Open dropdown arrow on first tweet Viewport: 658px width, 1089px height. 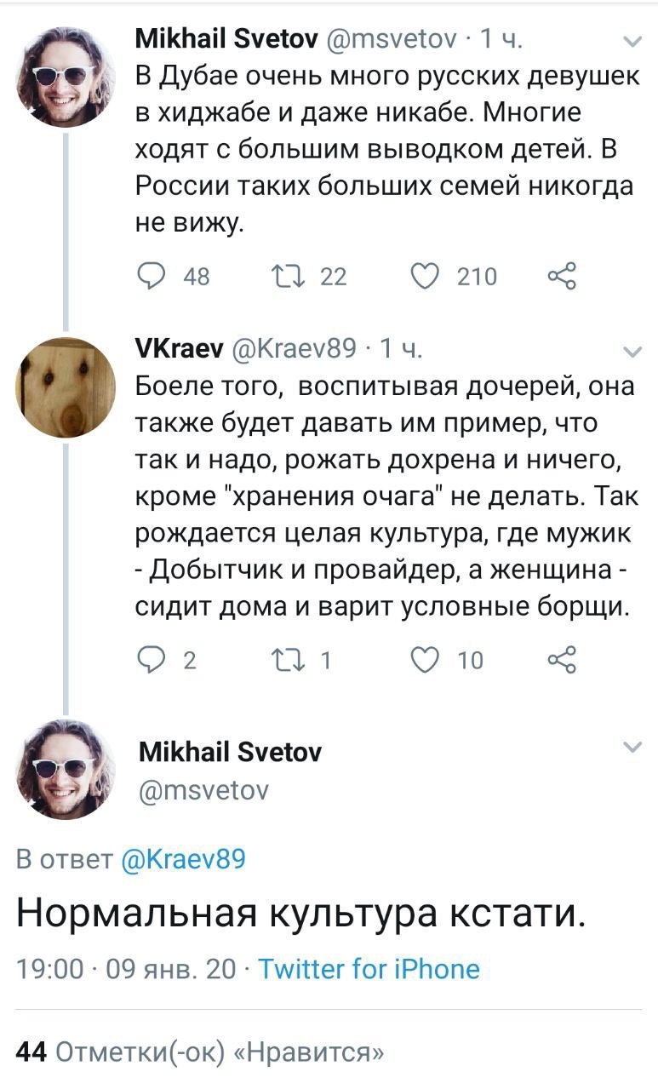coord(632,41)
